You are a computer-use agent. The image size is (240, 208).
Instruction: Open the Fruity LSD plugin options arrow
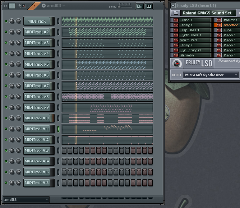point(173,6)
